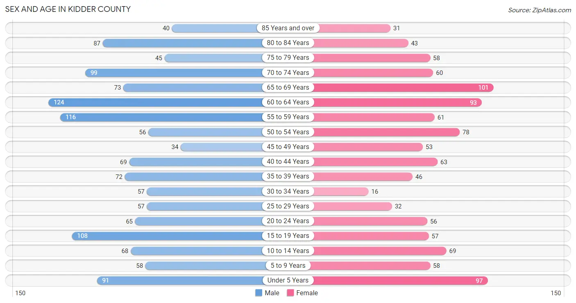Screen dimensions: 576x303
Task: Toggle the Male legend label
Action: [272, 293]
